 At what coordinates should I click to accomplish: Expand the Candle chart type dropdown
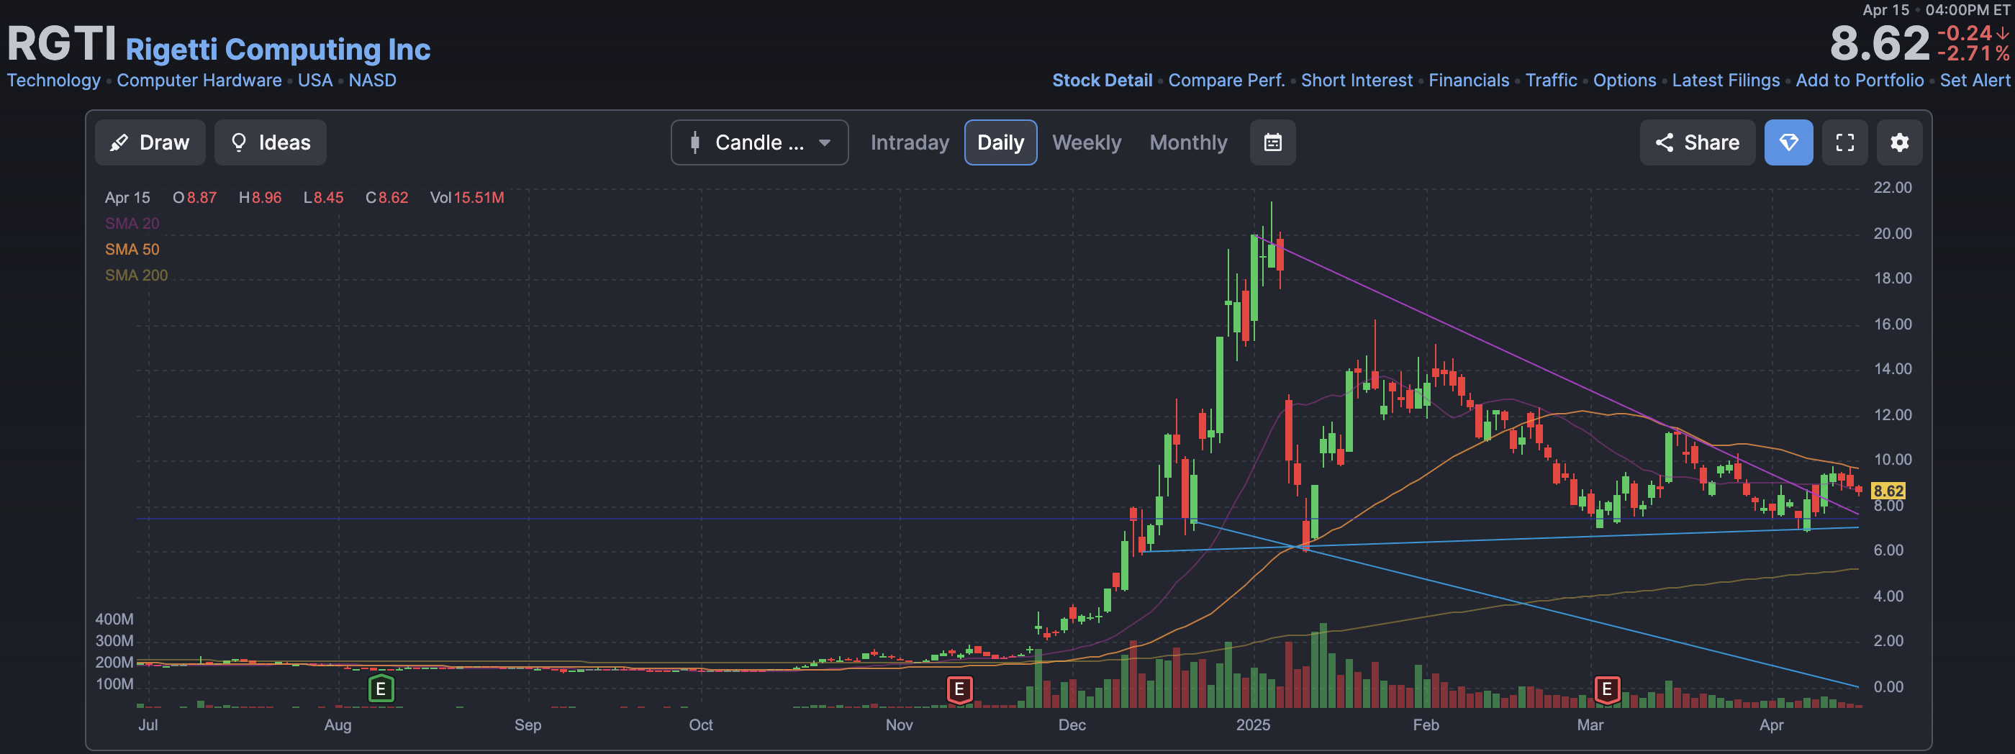[x=759, y=142]
